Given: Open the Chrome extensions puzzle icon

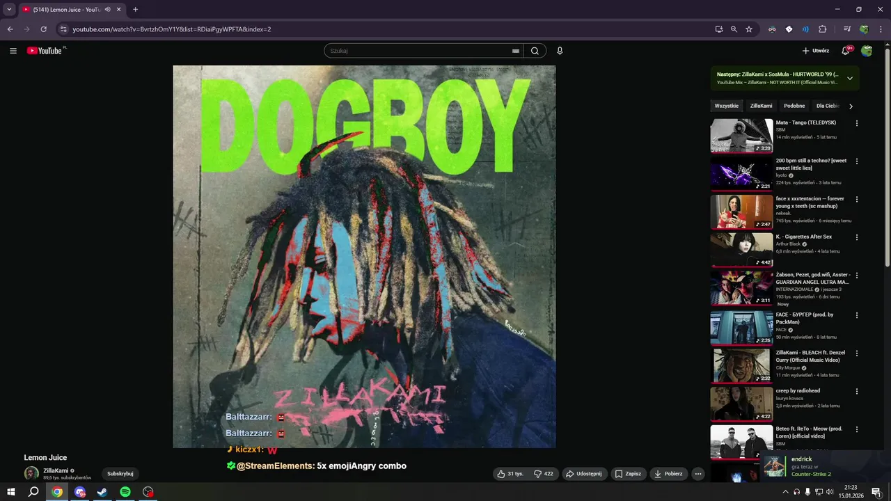Looking at the screenshot, I should (822, 29).
